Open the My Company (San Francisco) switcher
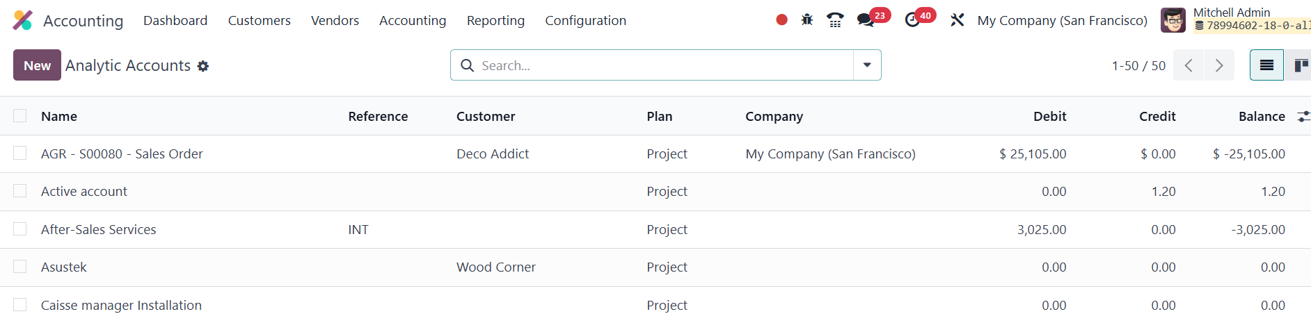Screen dimensions: 1311x323 click(x=1062, y=20)
